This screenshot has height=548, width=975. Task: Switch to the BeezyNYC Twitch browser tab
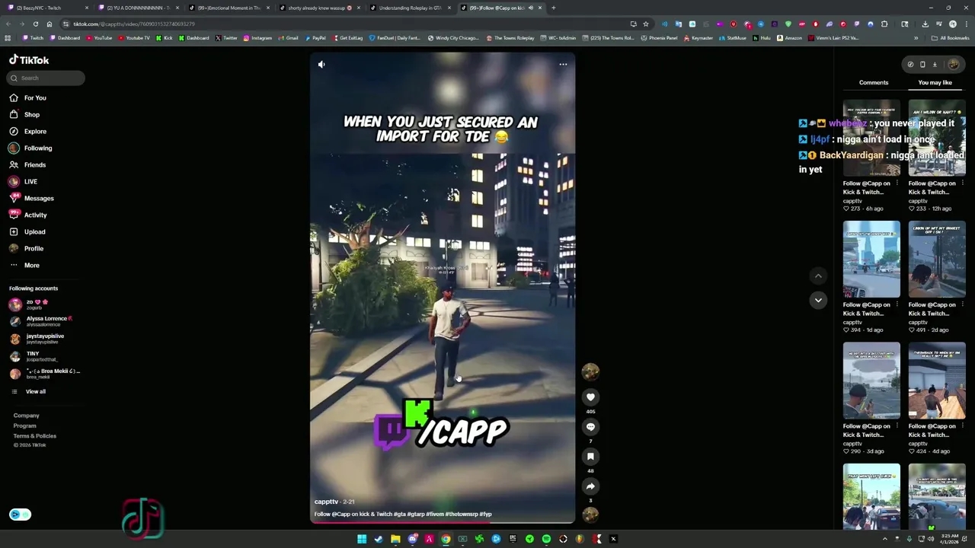(x=46, y=8)
